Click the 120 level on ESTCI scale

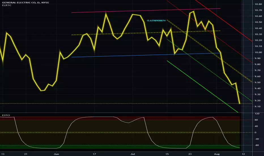coord(257,114)
